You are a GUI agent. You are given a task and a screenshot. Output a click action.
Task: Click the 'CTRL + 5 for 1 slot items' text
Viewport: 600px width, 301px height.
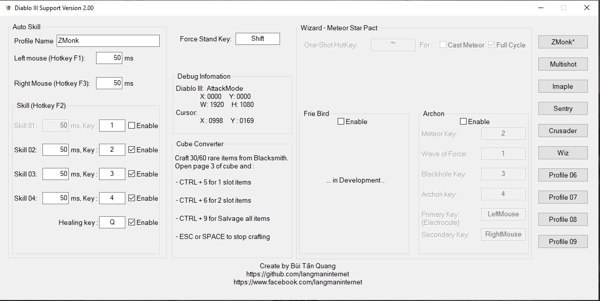click(x=213, y=183)
